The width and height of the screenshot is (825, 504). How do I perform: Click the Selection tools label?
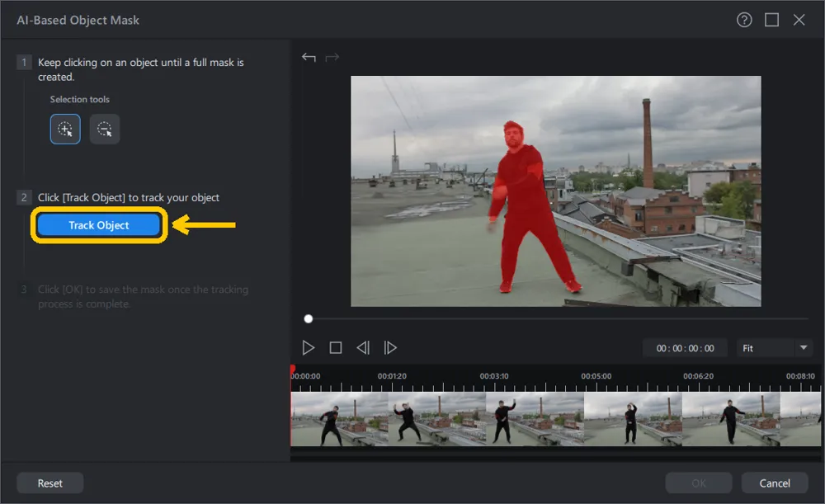point(80,100)
